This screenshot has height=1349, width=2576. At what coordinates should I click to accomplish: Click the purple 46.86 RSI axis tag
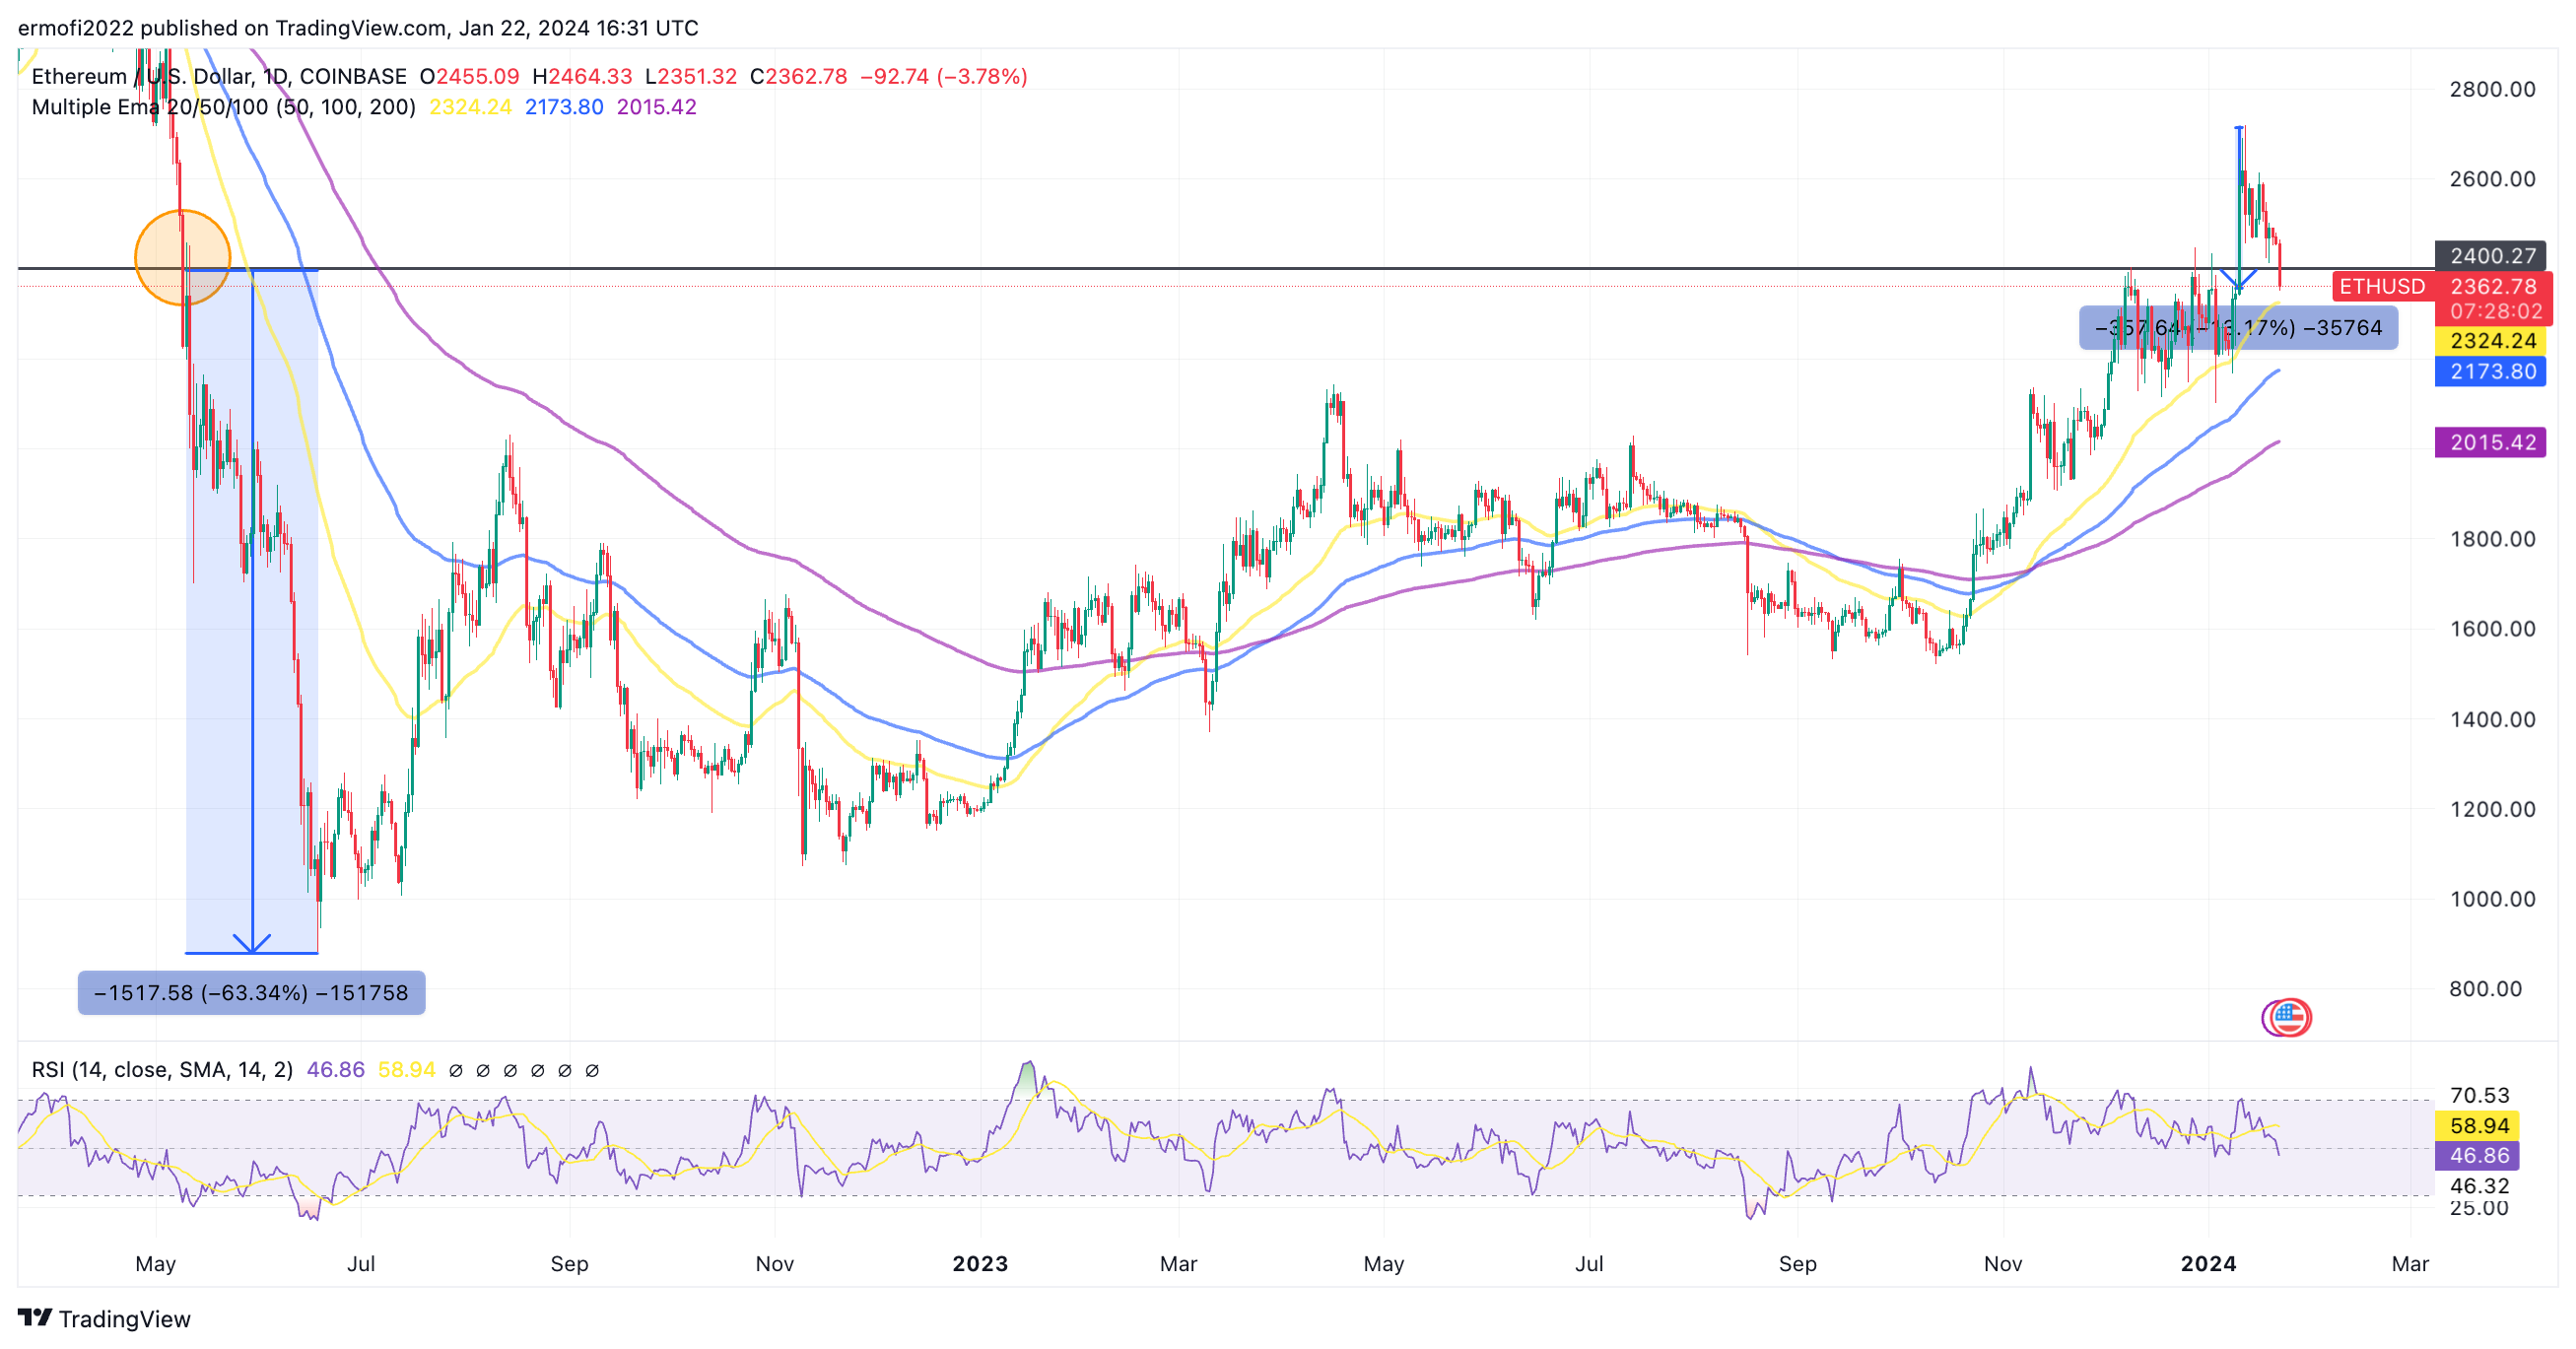2478,1156
